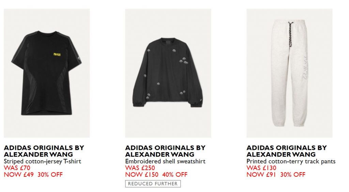
Task: Click the 30% OFF label beside NOW £49
Action: 50,175
